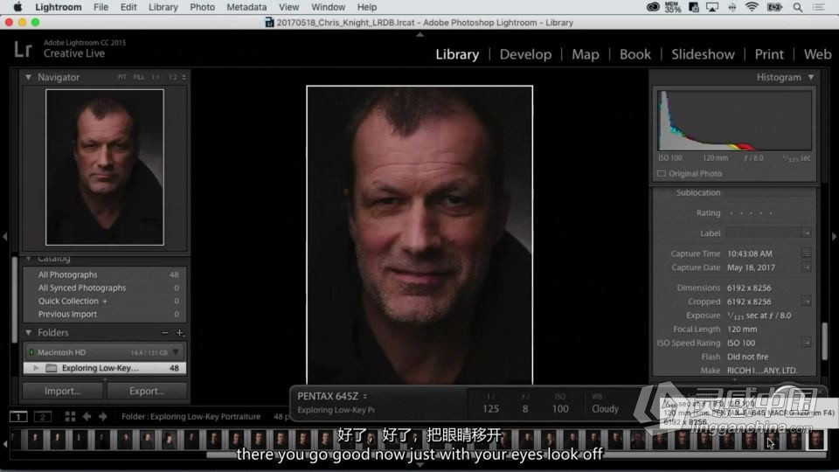Viewport: 839px width, 472px height.
Task: Click Capture Time action button
Action: point(807,253)
